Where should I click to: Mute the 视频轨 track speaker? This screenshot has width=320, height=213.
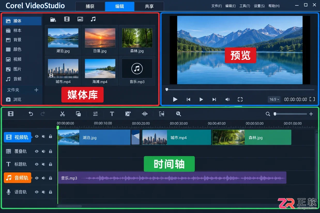tap(43, 136)
